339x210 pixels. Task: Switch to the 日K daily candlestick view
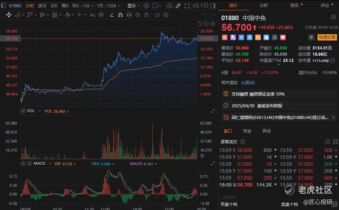(x=54, y=6)
